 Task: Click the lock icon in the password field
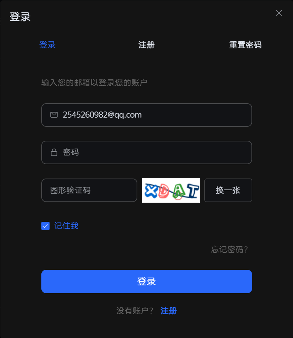coord(54,152)
